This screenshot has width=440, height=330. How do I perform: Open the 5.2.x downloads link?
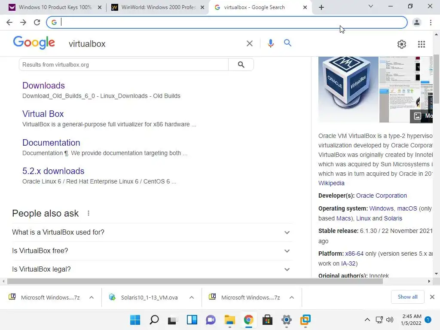53,171
